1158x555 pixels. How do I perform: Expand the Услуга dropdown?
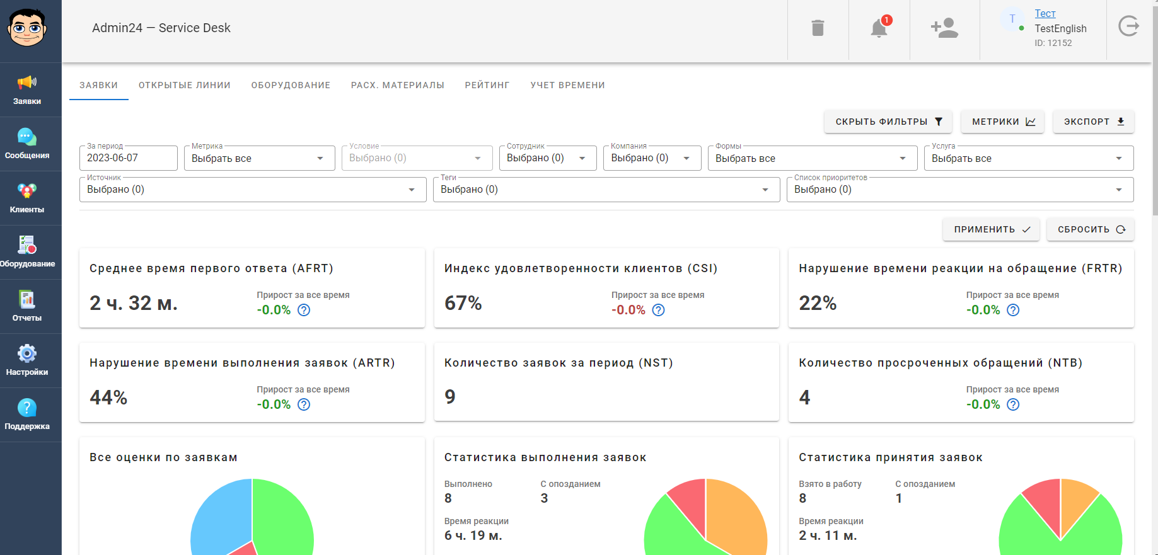(x=1029, y=158)
